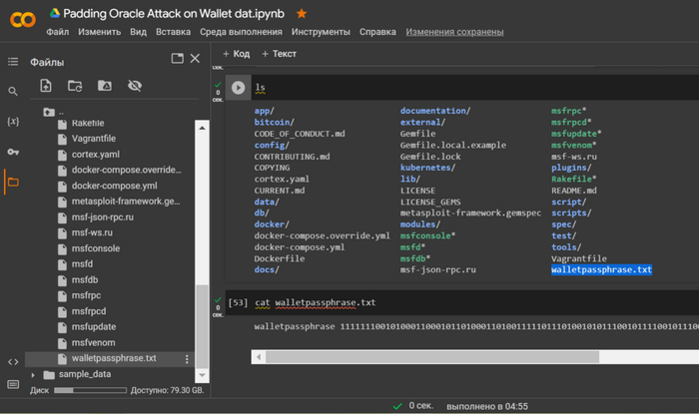699x414 pixels.
Task: Open the variables {x} panel
Action: tap(13, 121)
